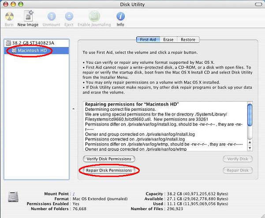This screenshot has width=265, height=218.
Task: Switch to the First Aid tab
Action: 148,40
